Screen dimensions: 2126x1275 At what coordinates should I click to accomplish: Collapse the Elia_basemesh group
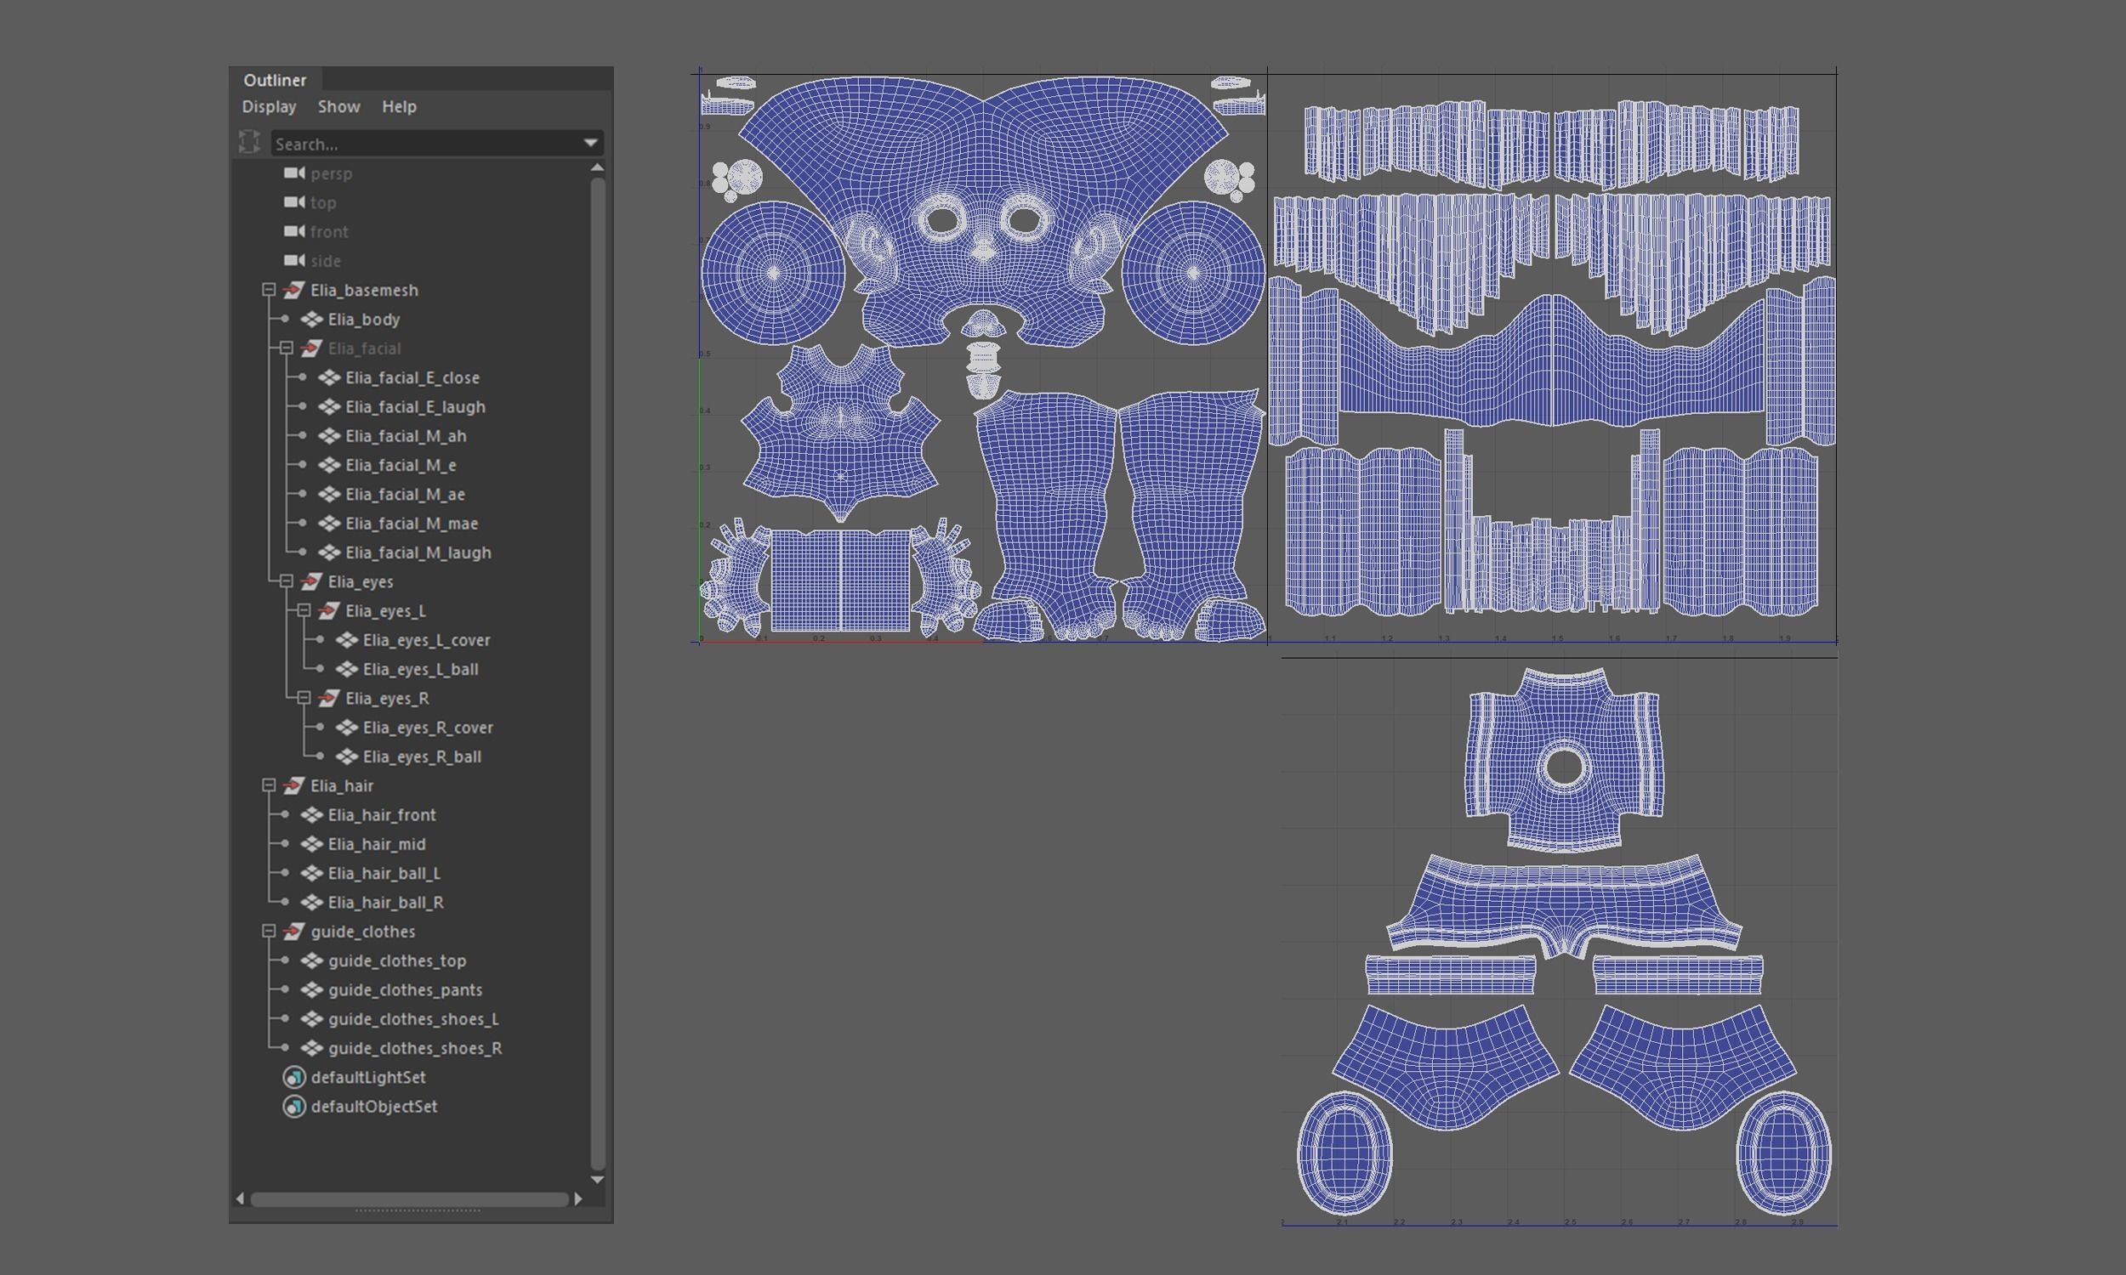pyautogui.click(x=269, y=290)
